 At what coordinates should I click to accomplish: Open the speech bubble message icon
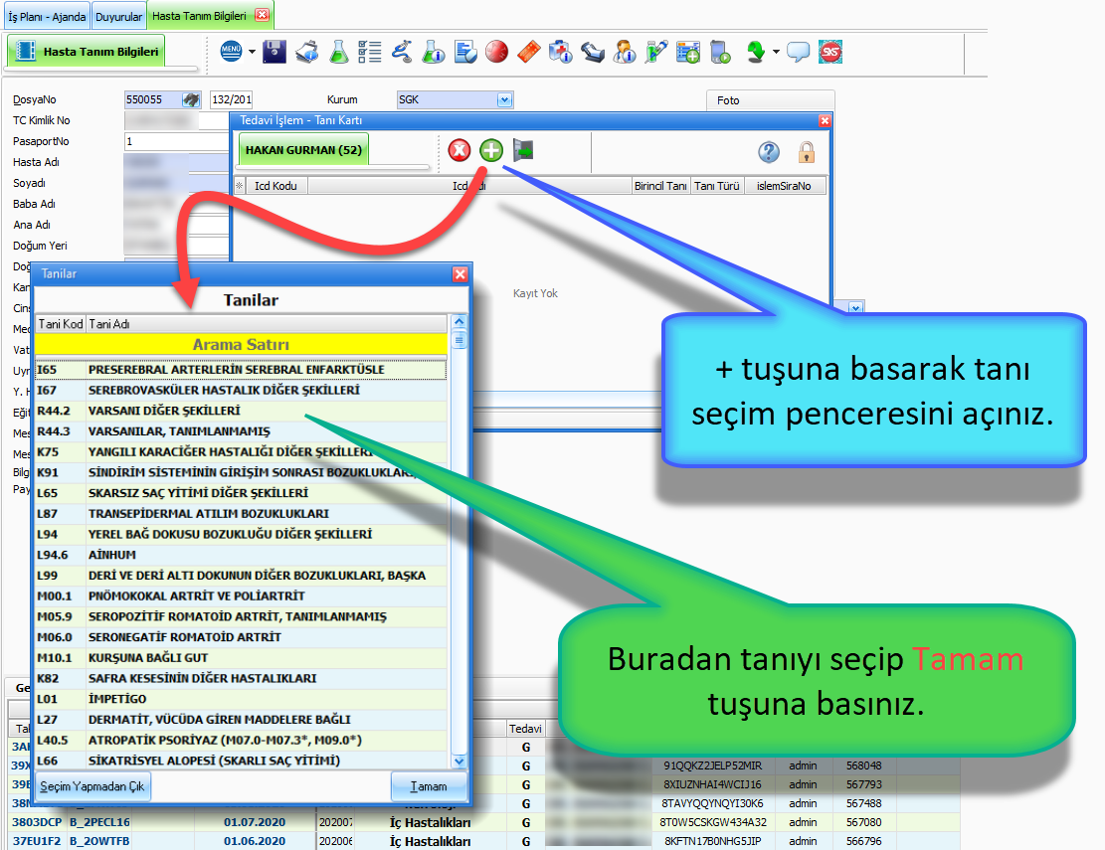point(798,52)
